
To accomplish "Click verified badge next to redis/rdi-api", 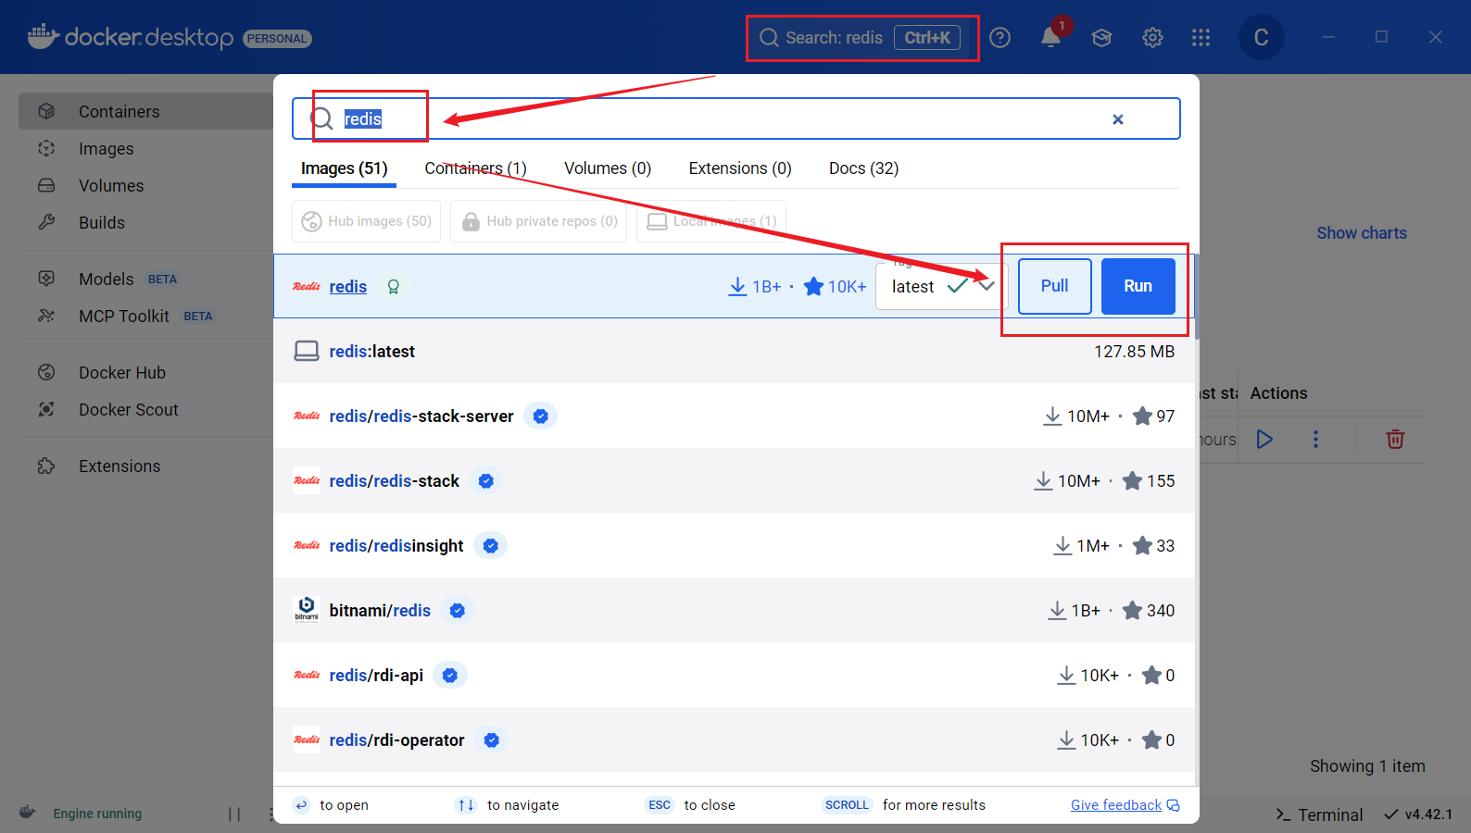I will (450, 676).
